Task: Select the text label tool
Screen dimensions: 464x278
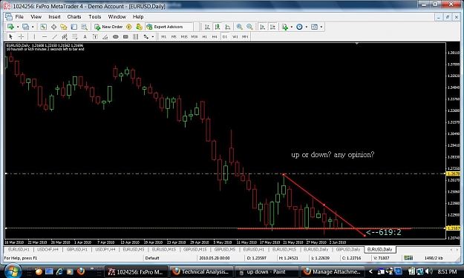Action: (95, 36)
